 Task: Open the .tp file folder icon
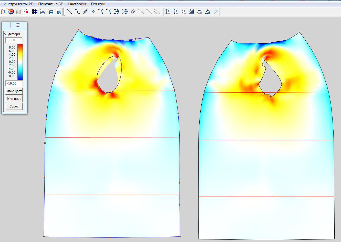[43, 11]
